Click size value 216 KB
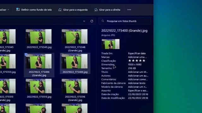This screenshot has height=113, width=202. coord(132,68)
